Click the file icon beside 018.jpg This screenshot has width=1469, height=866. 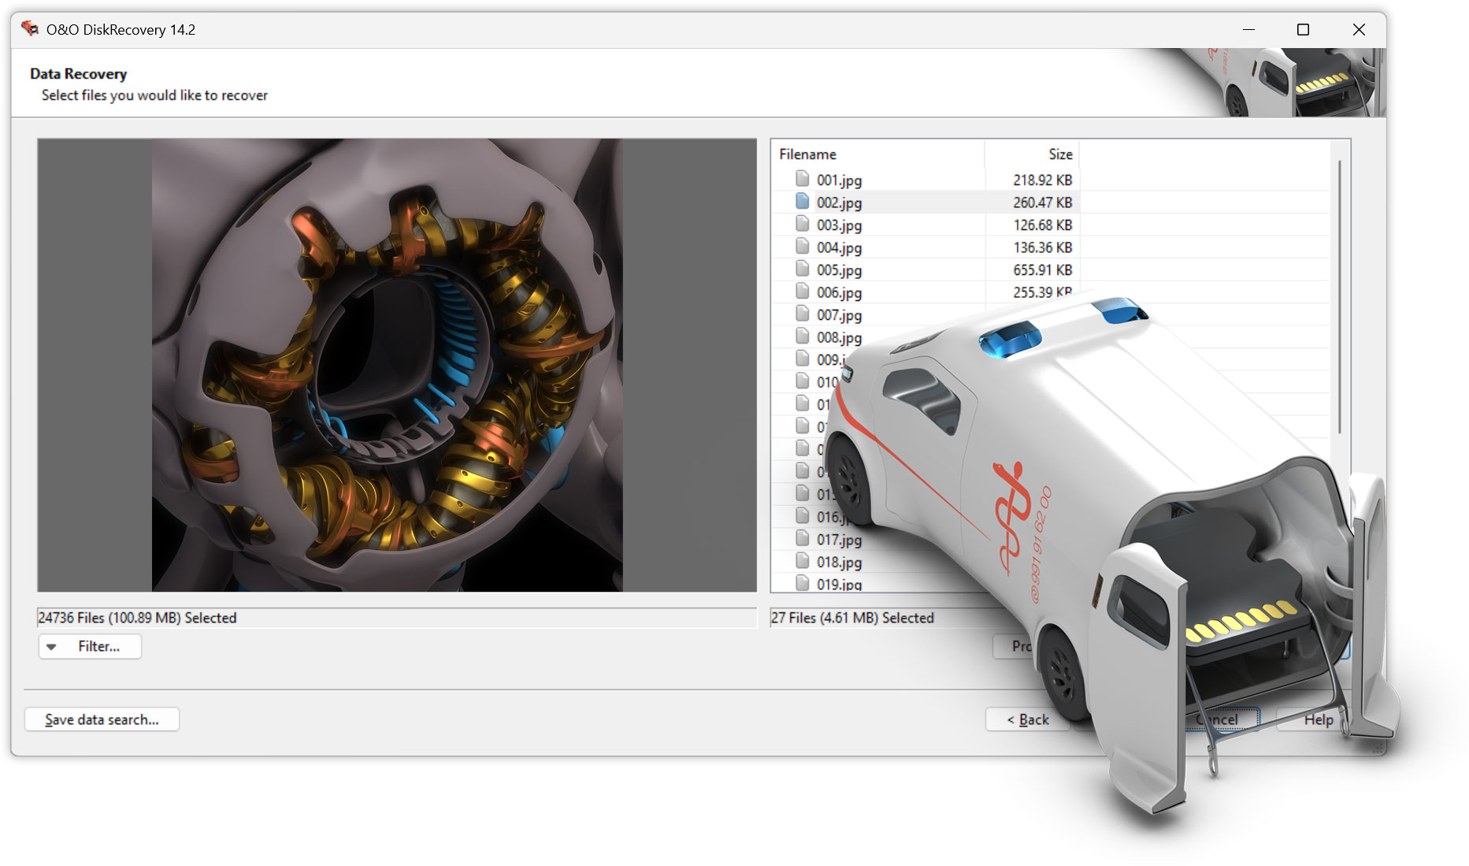click(x=802, y=562)
